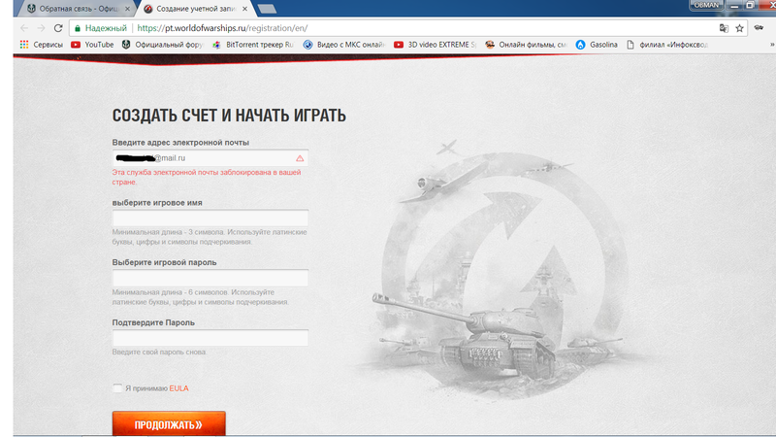
Task: Click the Надежный secure label
Action: click(106, 28)
